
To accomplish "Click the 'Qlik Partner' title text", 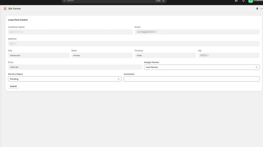I will point(14,9).
